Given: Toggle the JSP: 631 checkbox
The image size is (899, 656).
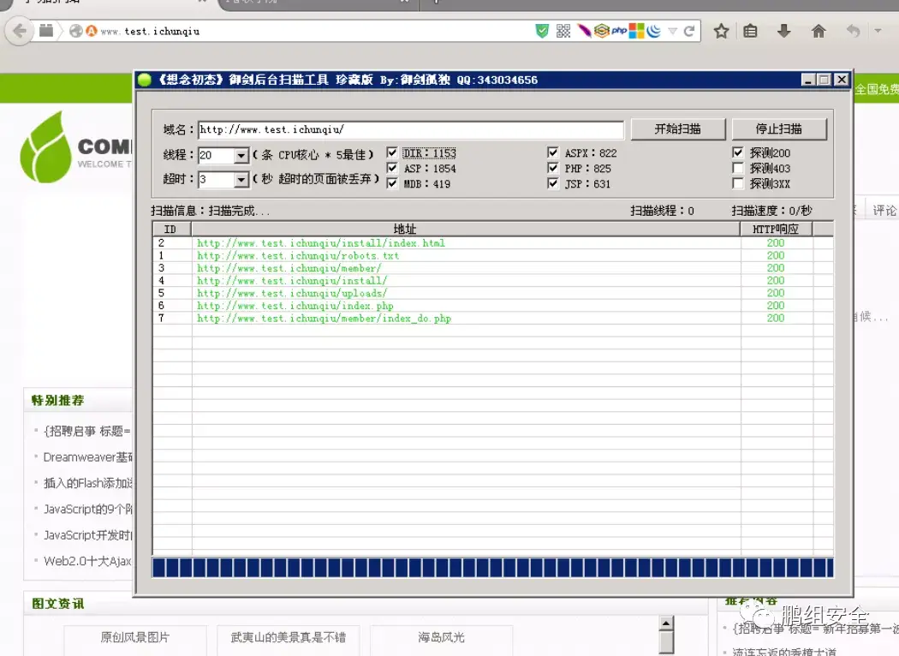Looking at the screenshot, I should click(553, 183).
